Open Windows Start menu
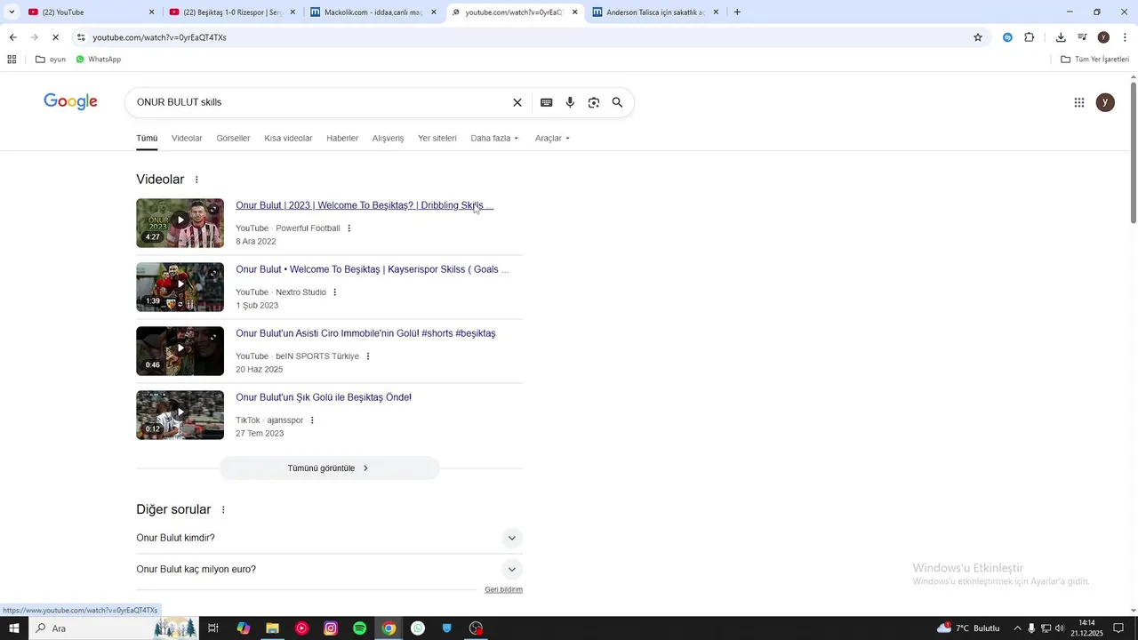Viewport: 1138px width, 640px height. click(14, 628)
